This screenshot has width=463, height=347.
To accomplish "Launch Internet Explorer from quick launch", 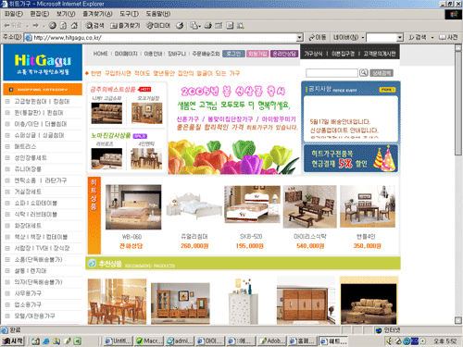I will pyautogui.click(x=46, y=341).
